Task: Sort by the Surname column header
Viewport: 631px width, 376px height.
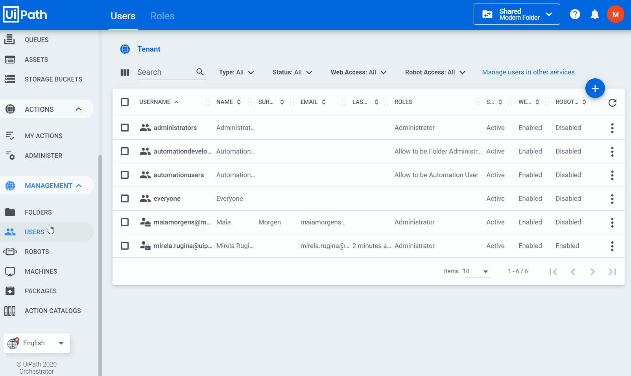Action: (271, 102)
